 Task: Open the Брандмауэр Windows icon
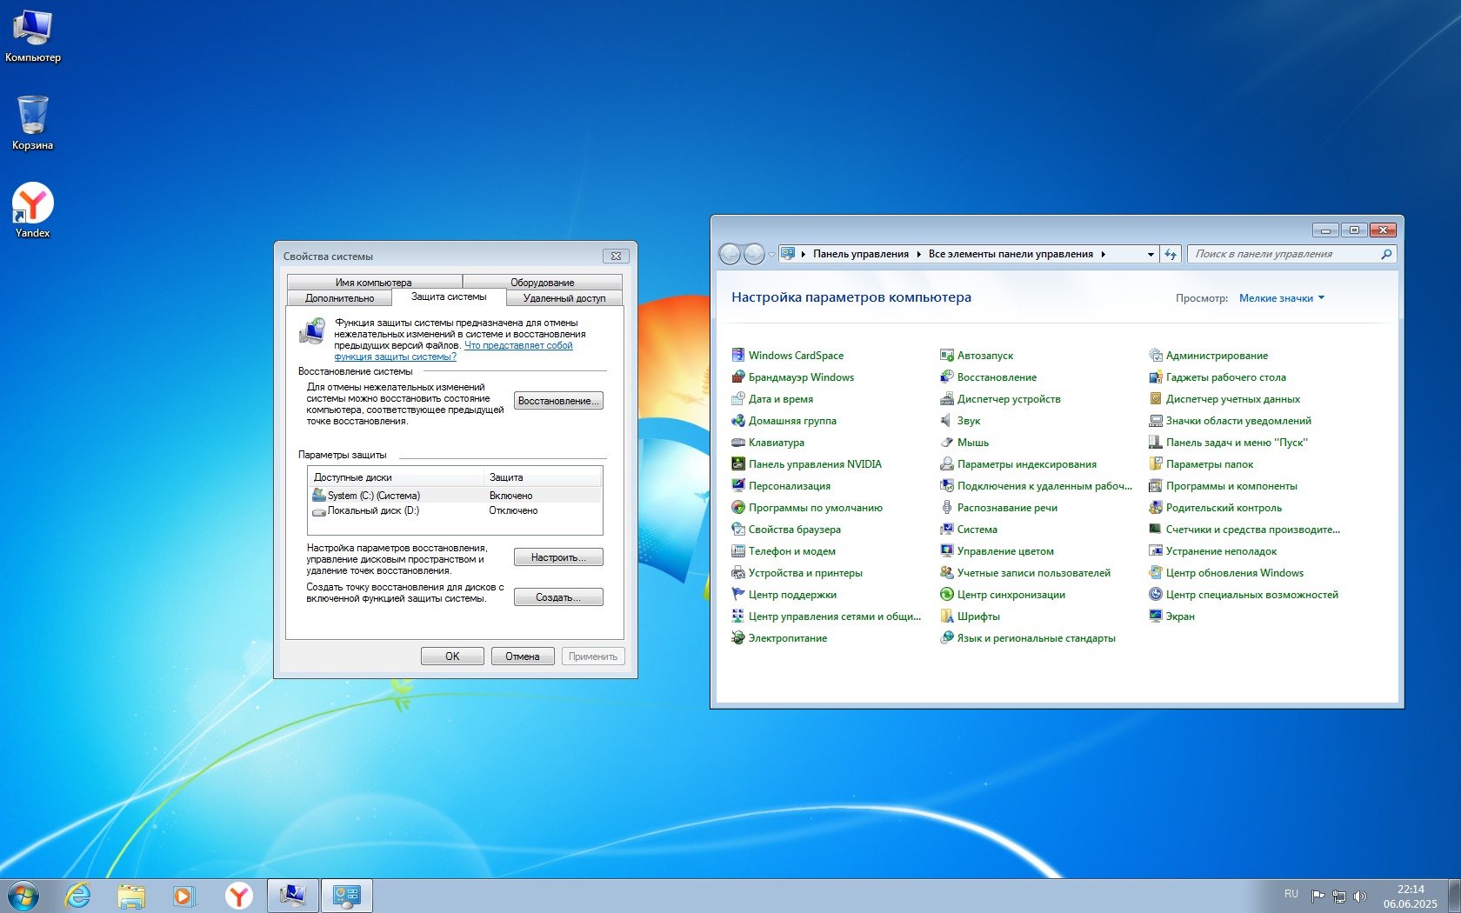pyautogui.click(x=738, y=377)
